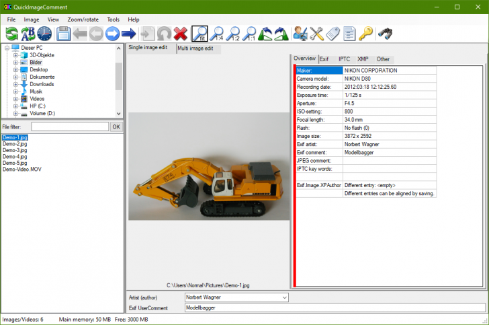
Task: Select Volume (D:) in folder tree
Action: pyautogui.click(x=42, y=113)
